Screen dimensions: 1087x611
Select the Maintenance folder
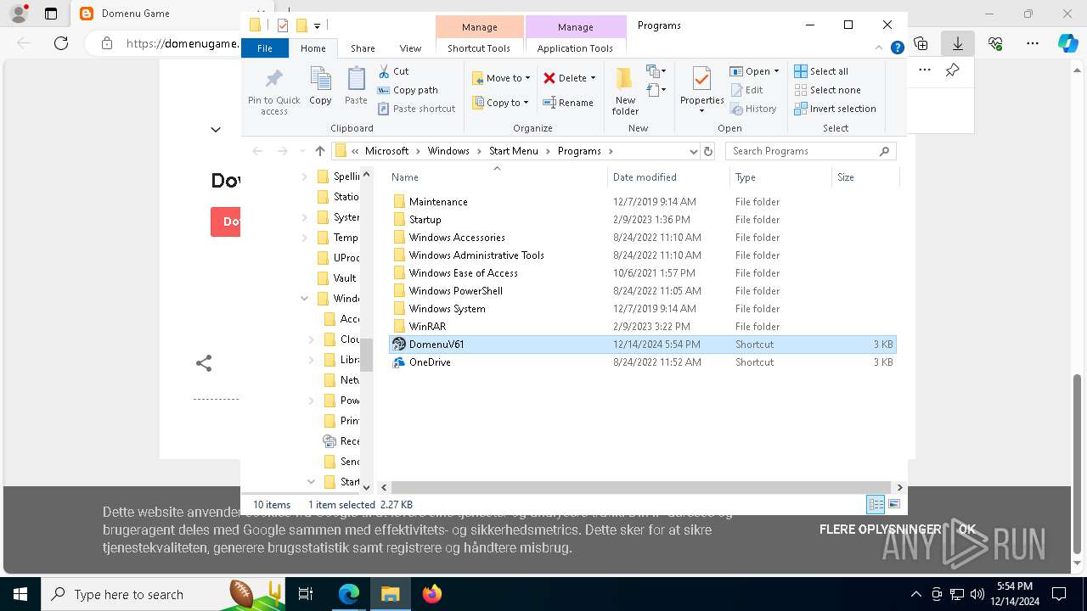[642, 202]
